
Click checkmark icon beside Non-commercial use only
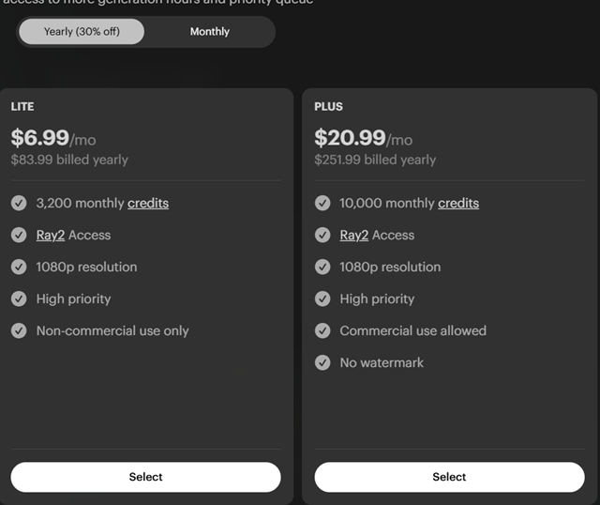[19, 330]
